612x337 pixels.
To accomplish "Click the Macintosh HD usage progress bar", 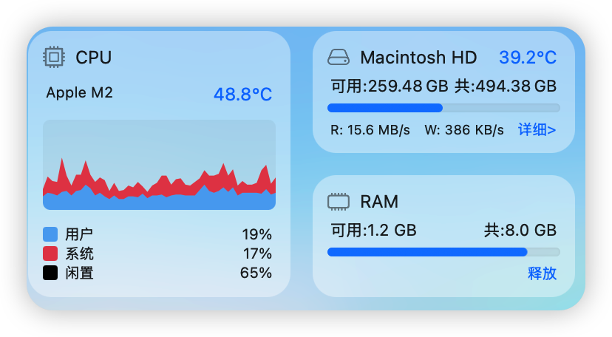I will click(x=443, y=108).
